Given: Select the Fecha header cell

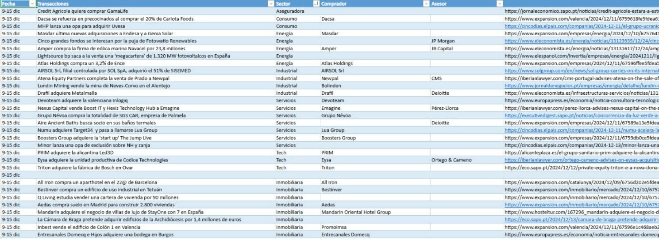Looking at the screenshot, I should (18, 4).
